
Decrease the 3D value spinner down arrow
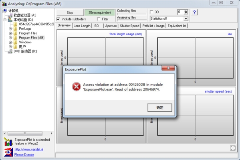(x=186, y=13)
